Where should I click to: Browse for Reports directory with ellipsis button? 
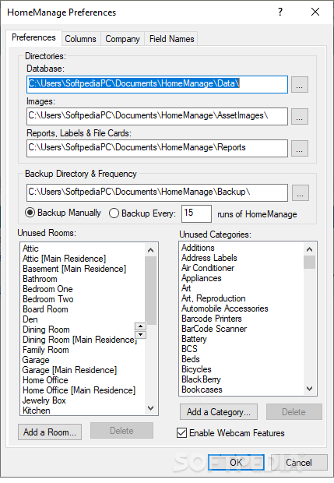click(x=300, y=149)
